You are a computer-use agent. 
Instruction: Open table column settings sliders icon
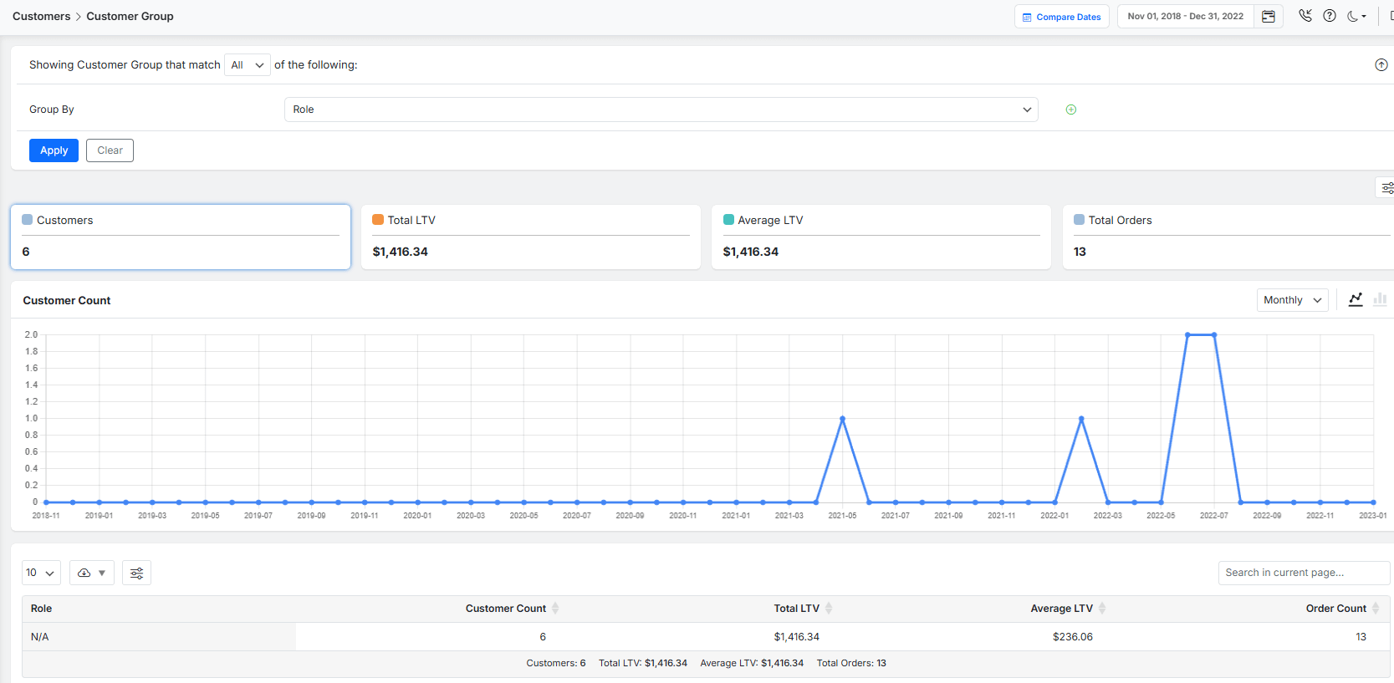136,573
